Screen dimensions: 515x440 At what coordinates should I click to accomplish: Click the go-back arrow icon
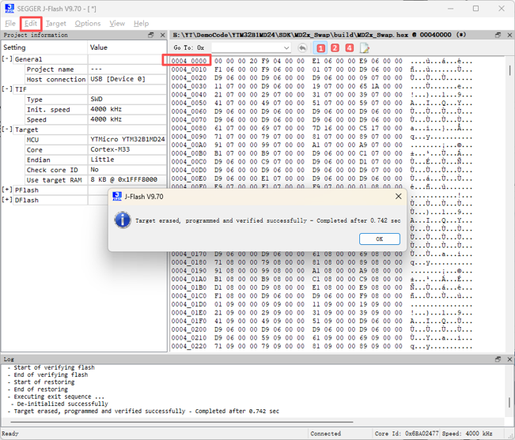pos(302,48)
